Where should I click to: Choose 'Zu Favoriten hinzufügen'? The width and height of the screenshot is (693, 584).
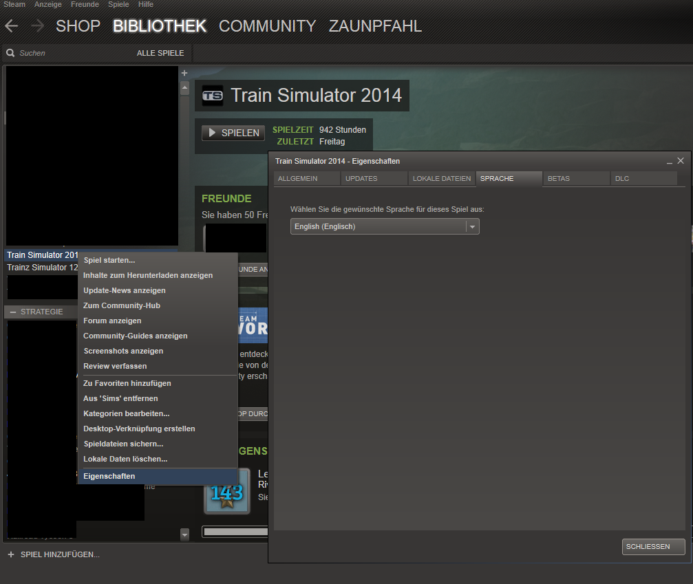click(158, 383)
